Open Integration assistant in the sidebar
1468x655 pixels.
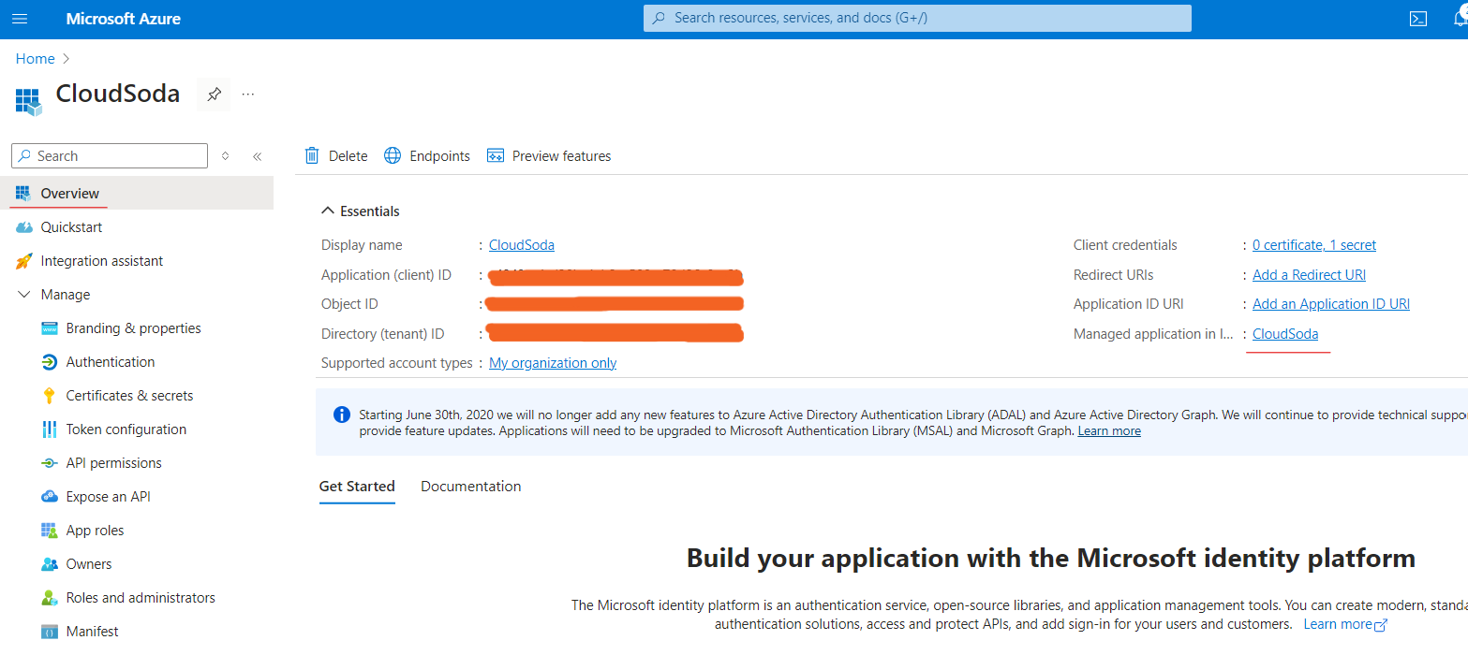(102, 261)
